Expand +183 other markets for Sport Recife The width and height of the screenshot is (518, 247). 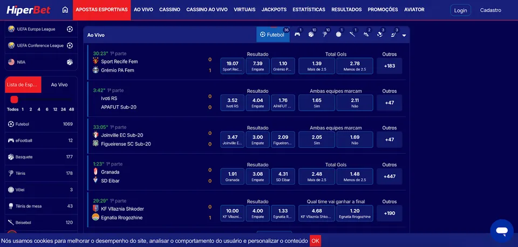click(x=390, y=66)
